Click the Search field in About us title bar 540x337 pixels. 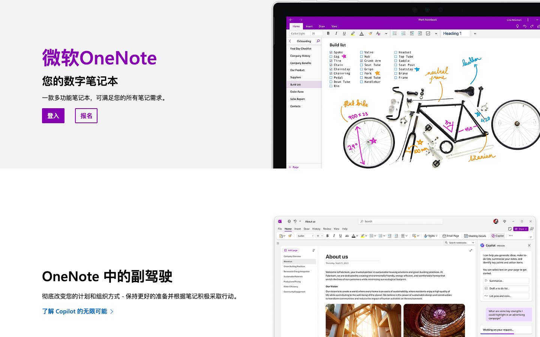(x=400, y=221)
